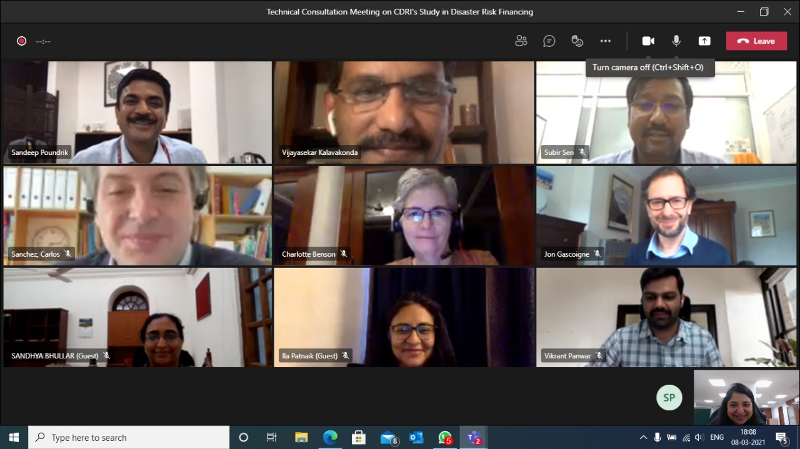Viewport: 800px width, 449px height.
Task: Select Vikrant Panwar's video tile
Action: (x=666, y=317)
